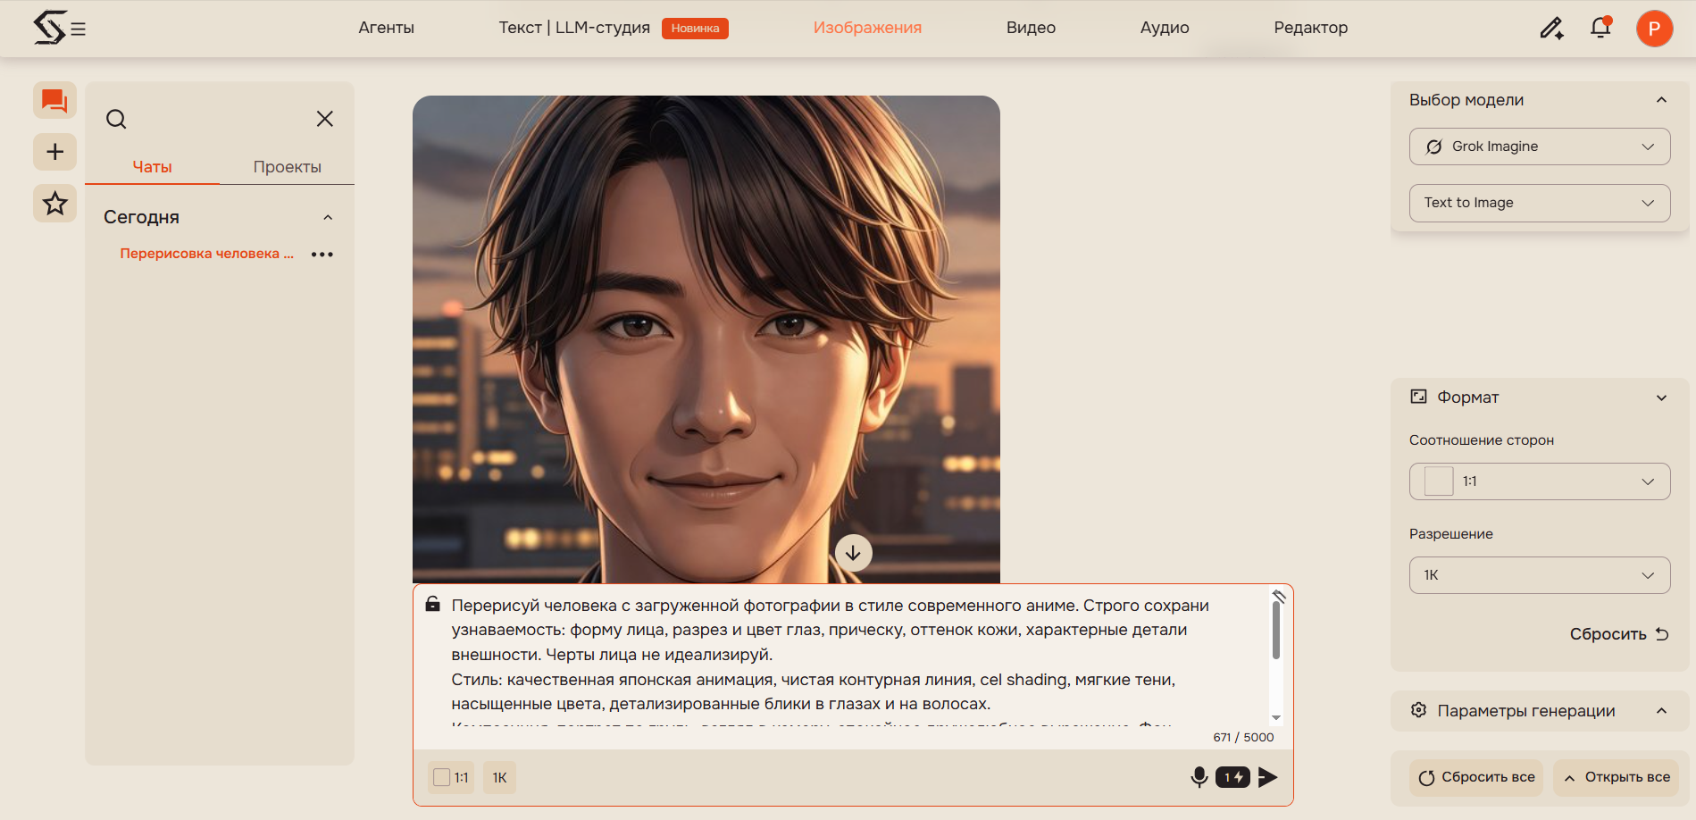Open the Text to Image mode dropdown

tap(1540, 203)
